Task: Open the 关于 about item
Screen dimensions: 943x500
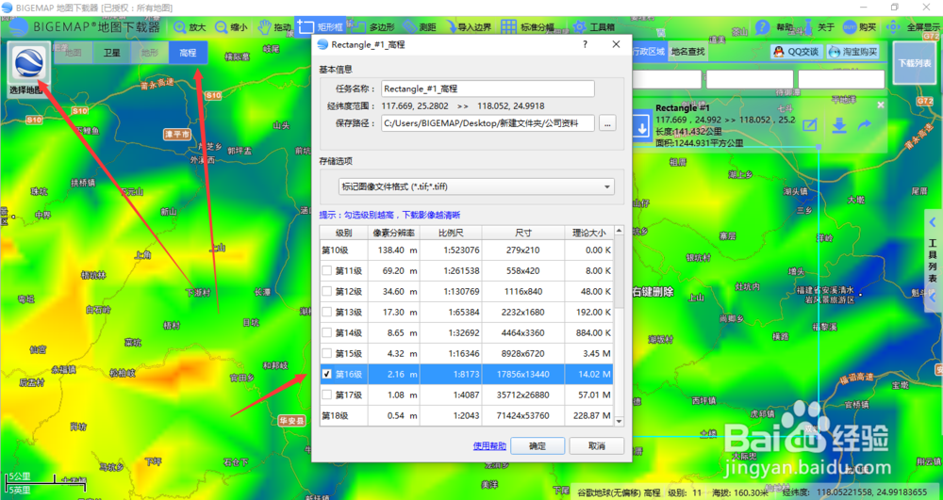Action: click(x=819, y=27)
